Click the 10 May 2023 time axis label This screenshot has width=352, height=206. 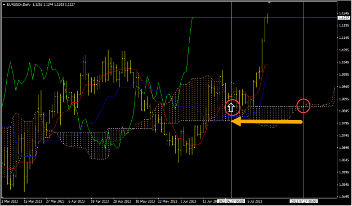(145, 201)
